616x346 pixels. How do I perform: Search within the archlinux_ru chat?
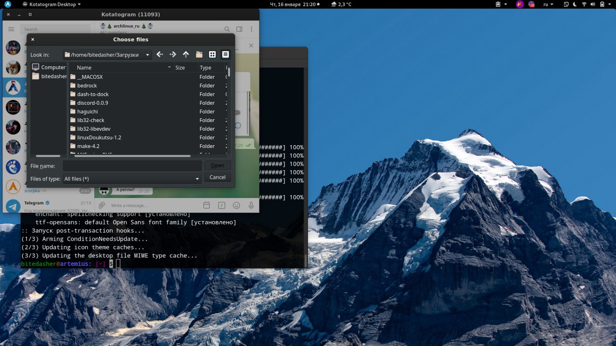point(227,29)
